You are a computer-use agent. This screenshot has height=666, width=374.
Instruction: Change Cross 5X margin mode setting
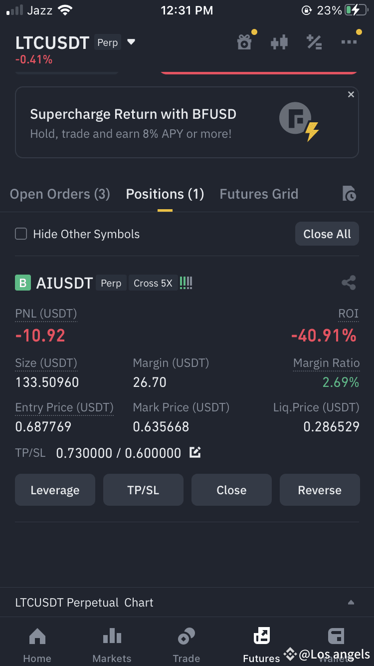click(x=153, y=283)
